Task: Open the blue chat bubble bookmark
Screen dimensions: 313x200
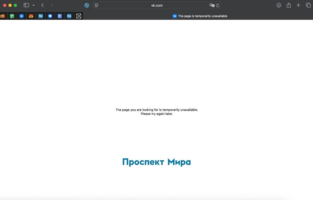Action: pyautogui.click(x=50, y=16)
